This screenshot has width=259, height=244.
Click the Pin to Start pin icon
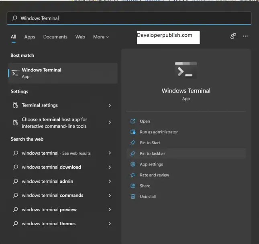click(133, 143)
